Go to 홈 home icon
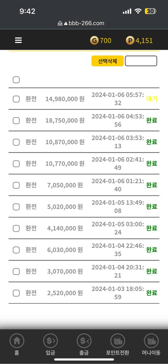This screenshot has height=364, width=168. click(17, 340)
